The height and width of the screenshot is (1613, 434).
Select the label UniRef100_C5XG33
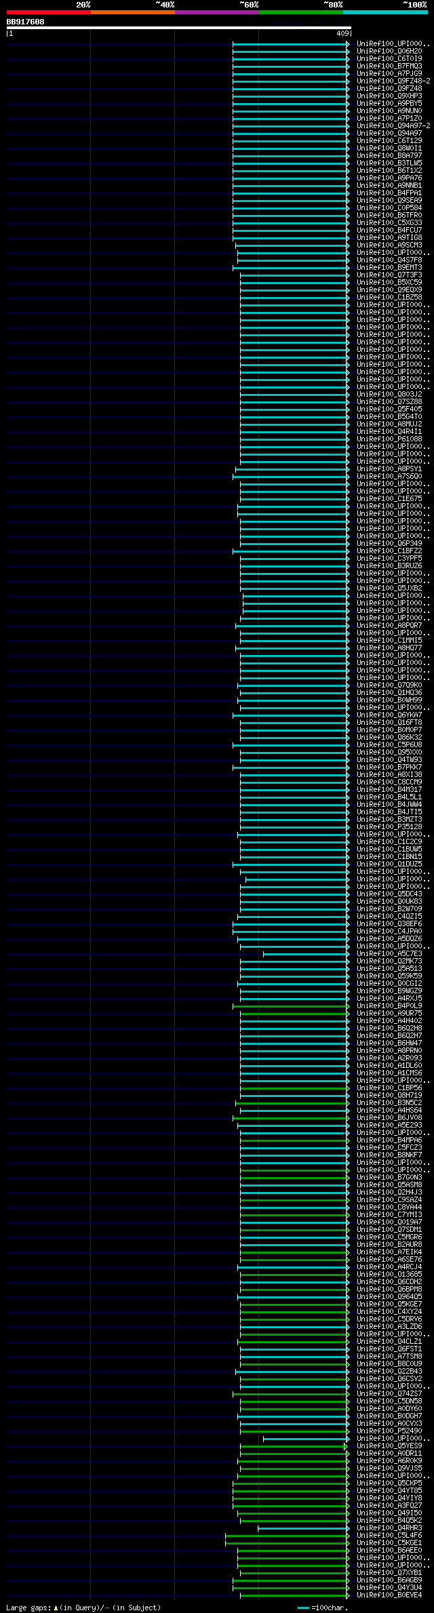(389, 222)
